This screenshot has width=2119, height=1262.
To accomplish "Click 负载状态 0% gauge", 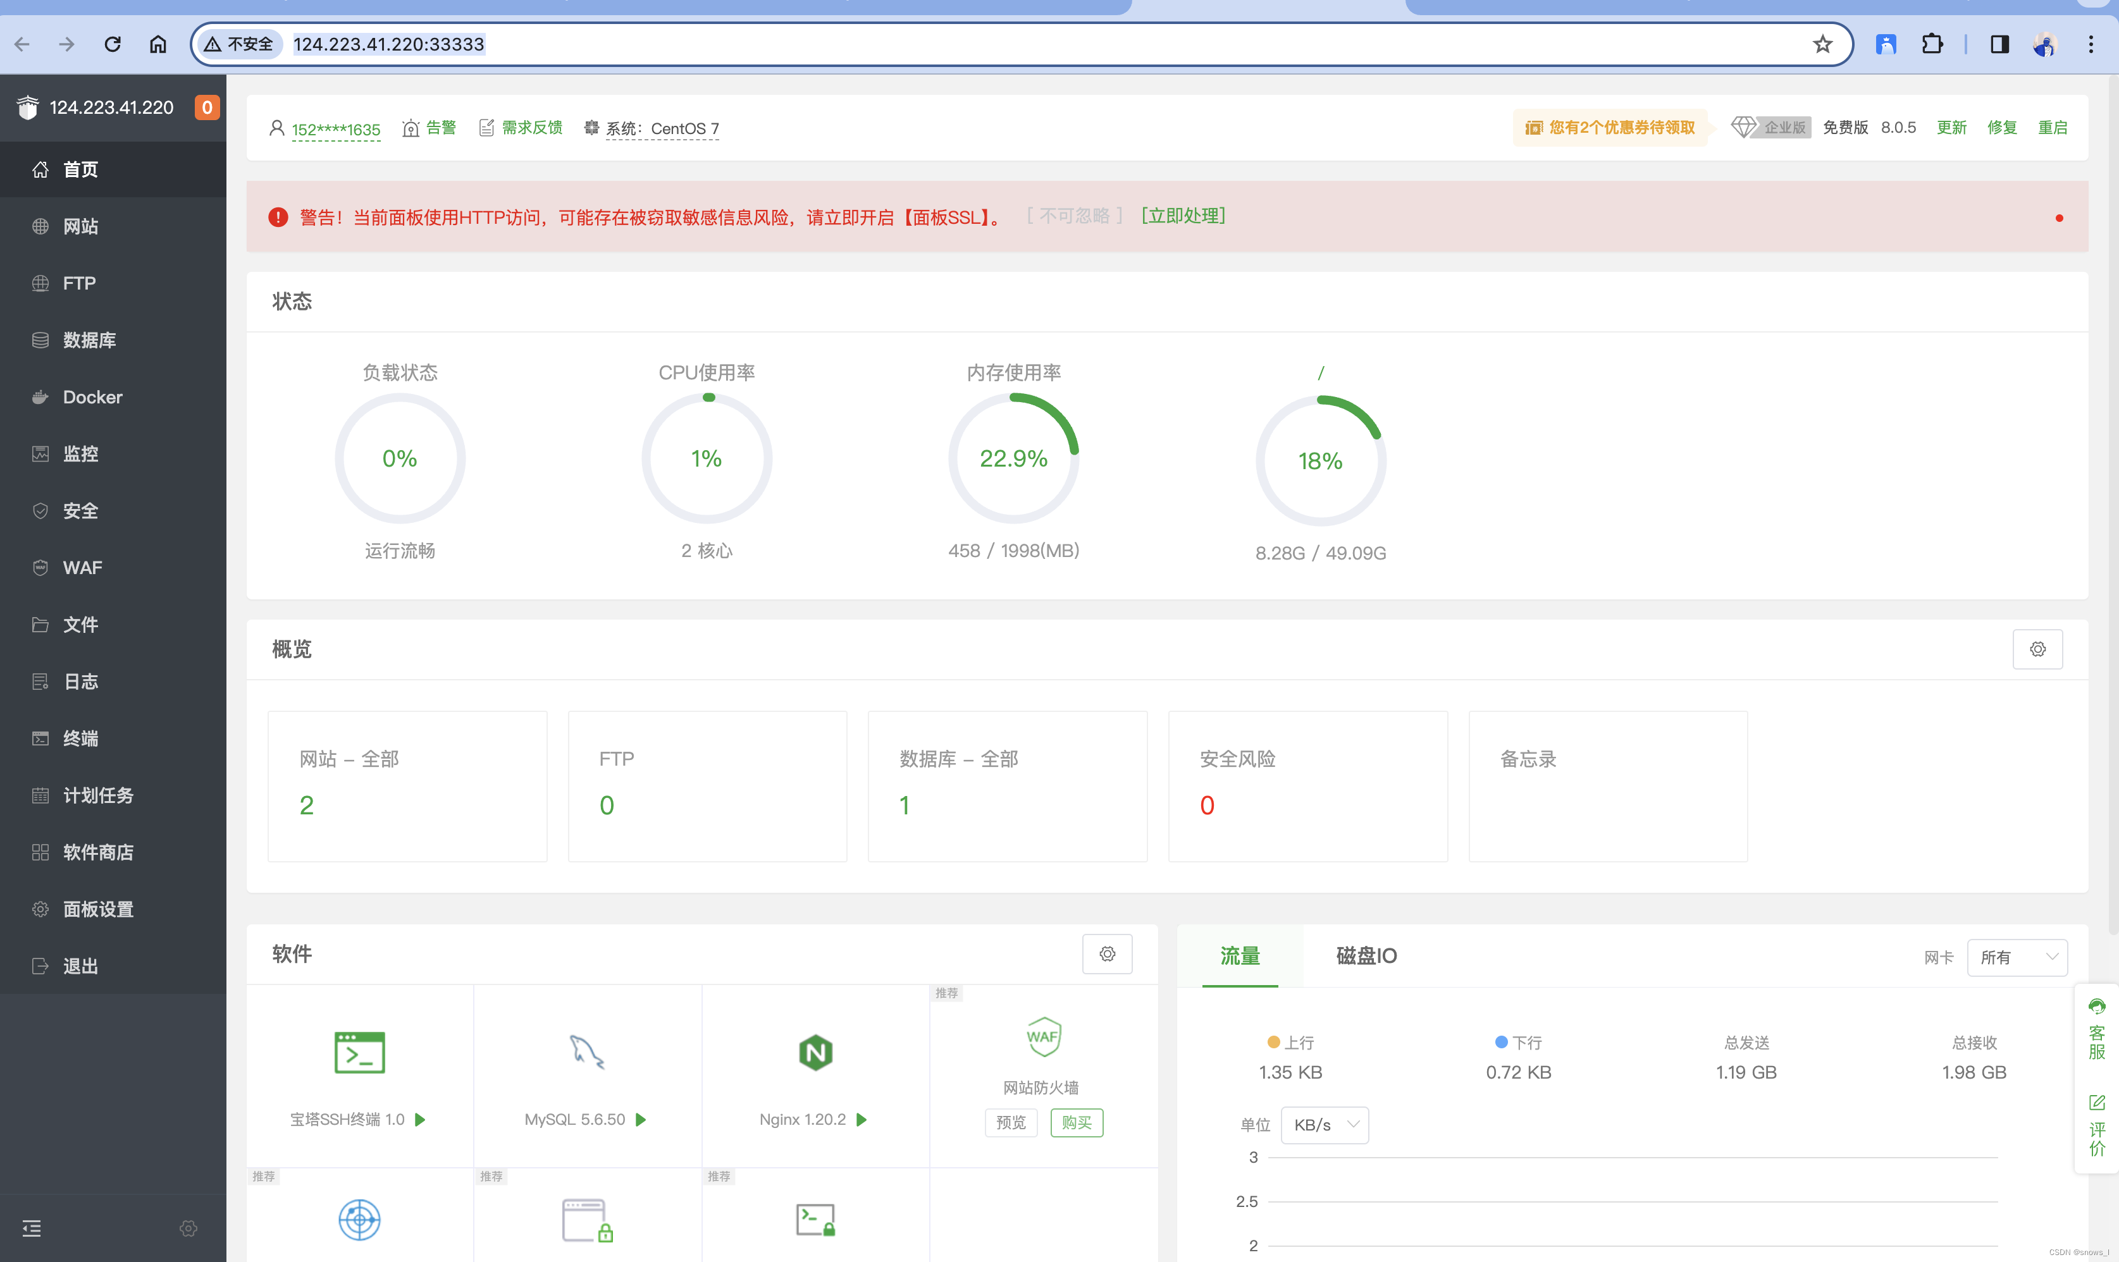I will pos(400,458).
